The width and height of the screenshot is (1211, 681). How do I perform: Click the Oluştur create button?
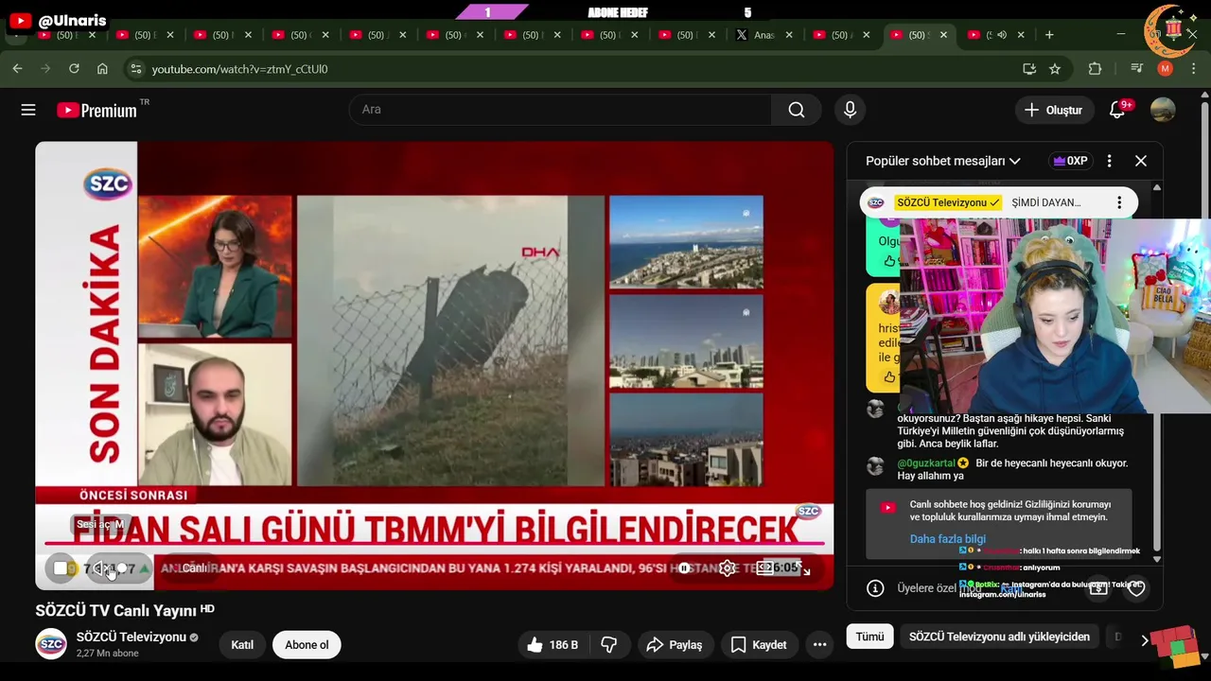tap(1053, 110)
